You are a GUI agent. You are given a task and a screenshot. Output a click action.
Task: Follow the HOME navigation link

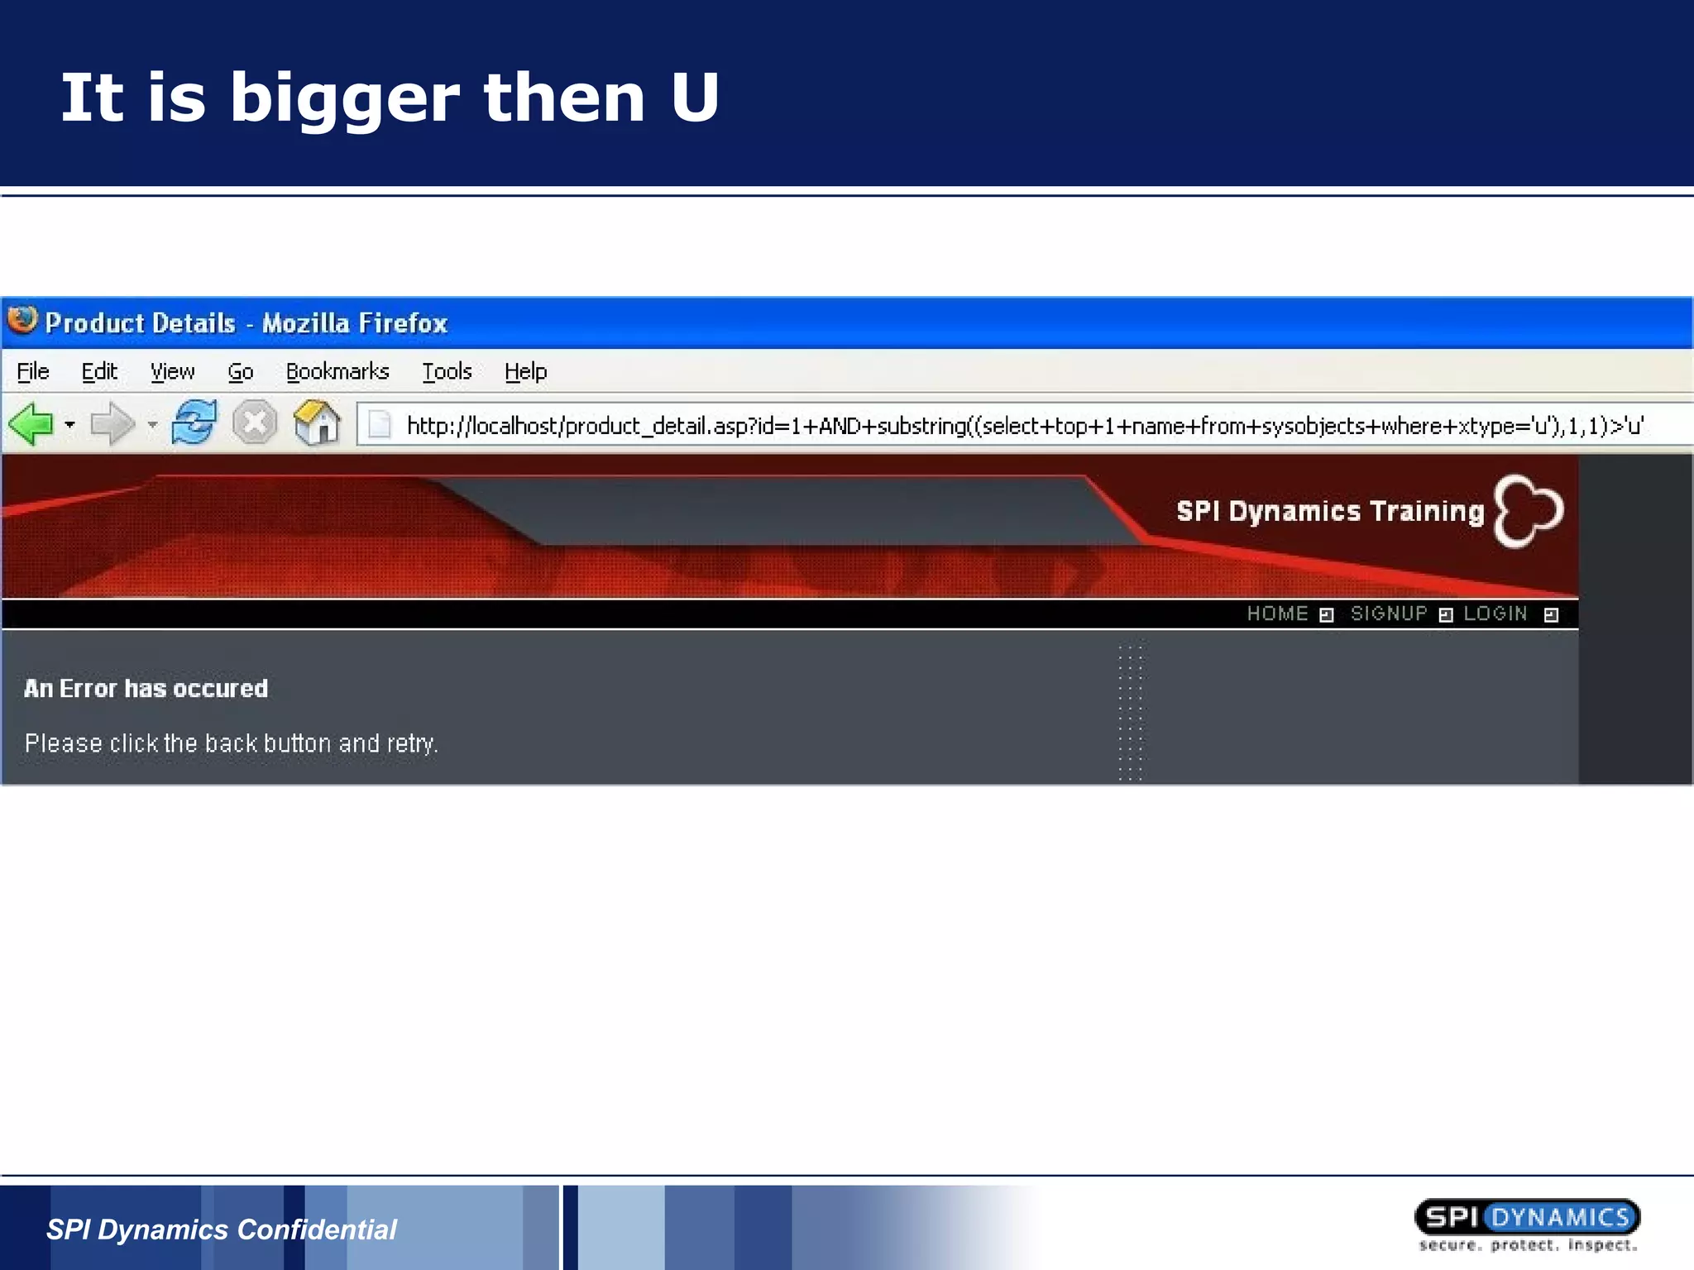point(1277,614)
